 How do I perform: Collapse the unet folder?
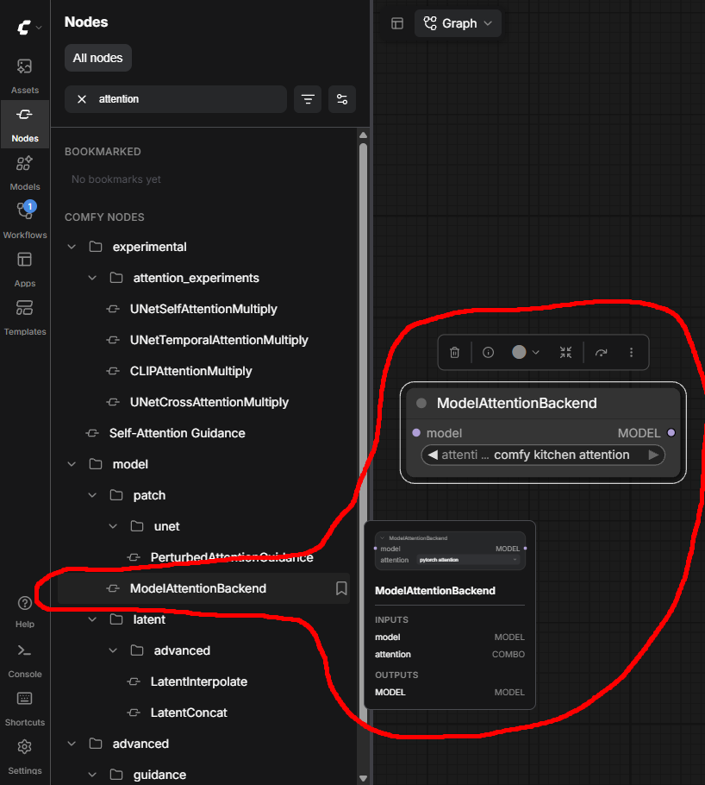[x=113, y=526]
